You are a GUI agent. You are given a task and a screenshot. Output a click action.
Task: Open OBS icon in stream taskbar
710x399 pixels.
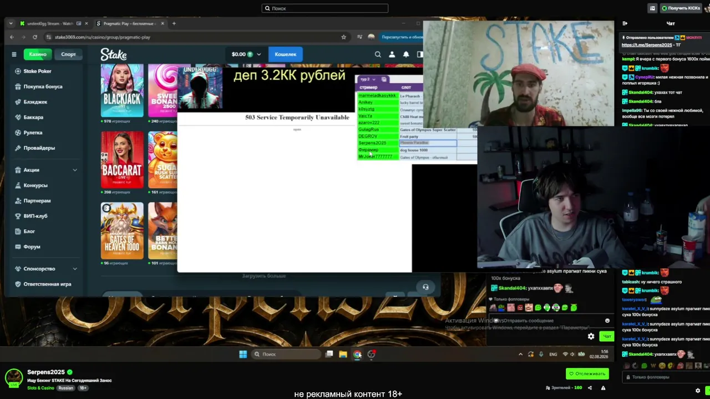coord(371,354)
